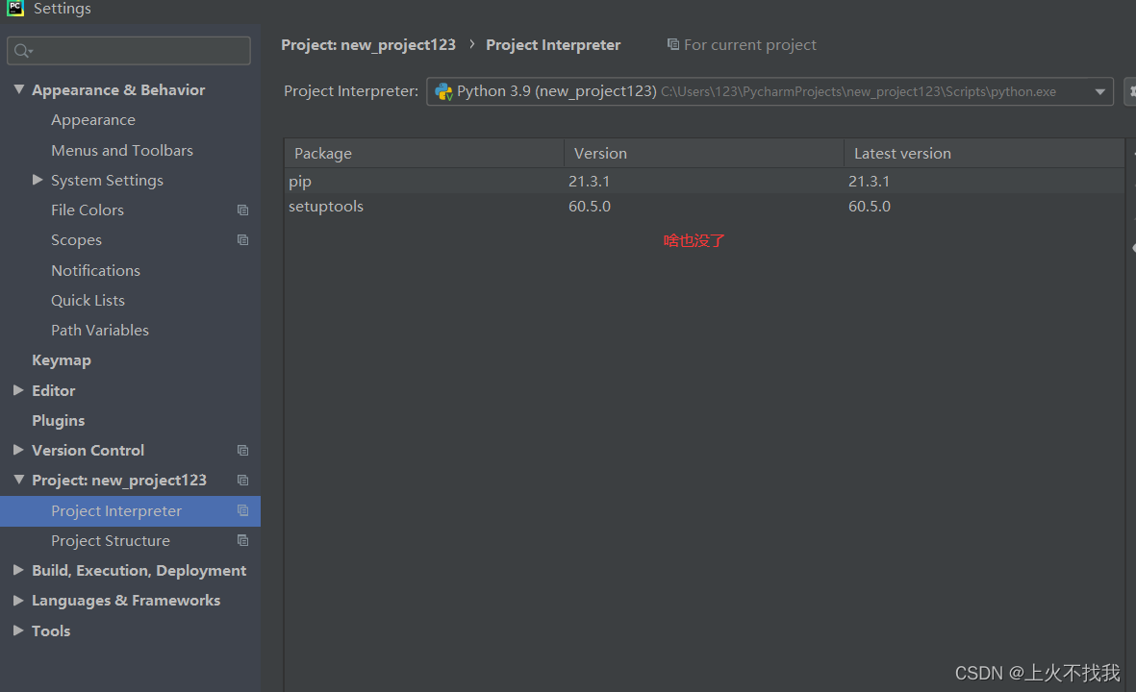Image resolution: width=1136 pixels, height=692 pixels.
Task: Collapse the Project: new_project123 section
Action: click(x=19, y=480)
